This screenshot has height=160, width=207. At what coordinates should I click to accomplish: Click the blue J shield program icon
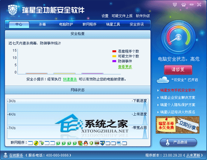pyautogui.click(x=102, y=143)
